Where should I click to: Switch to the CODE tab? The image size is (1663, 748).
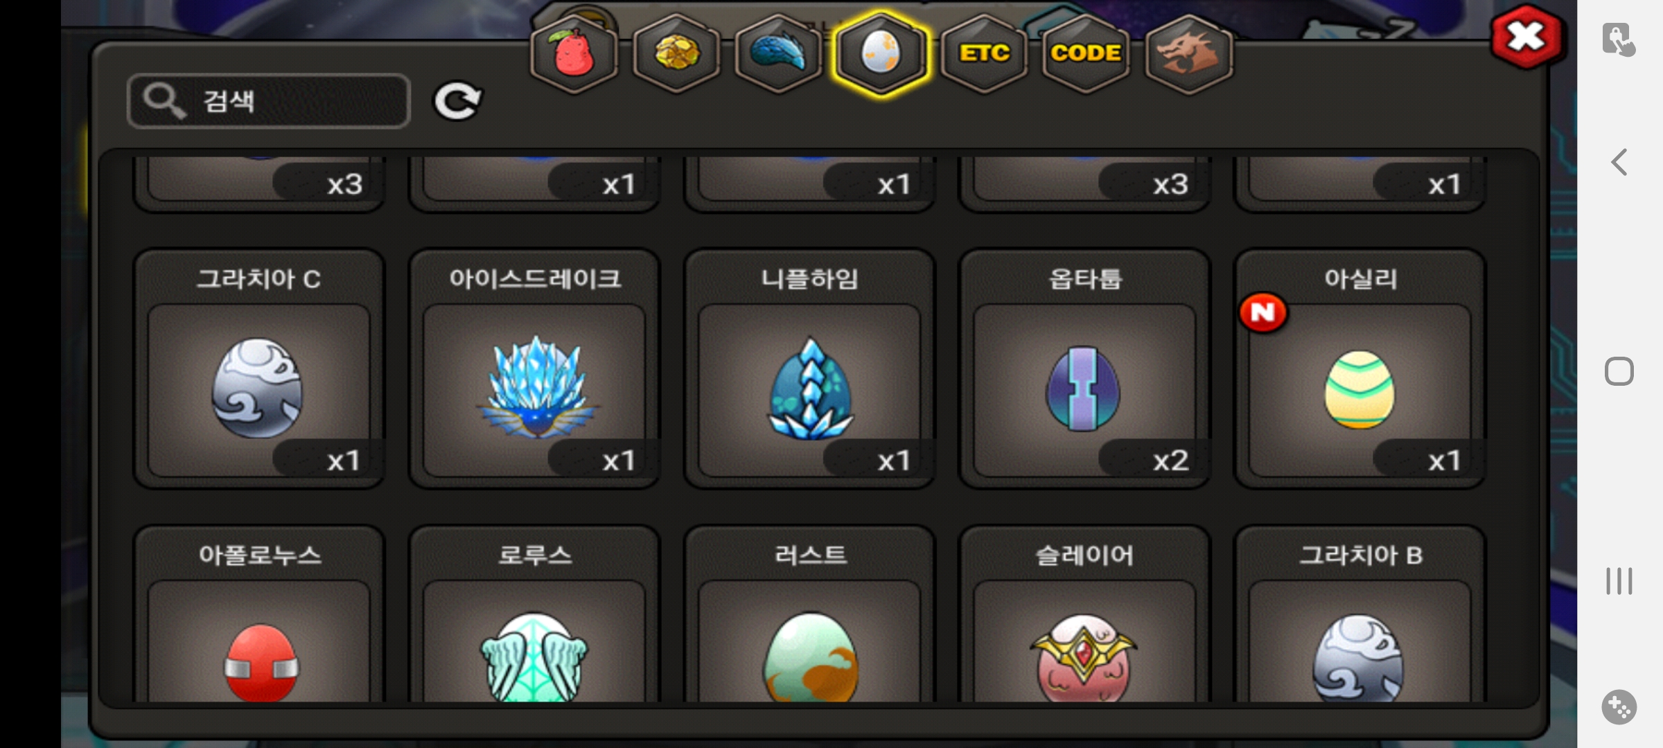1086,53
